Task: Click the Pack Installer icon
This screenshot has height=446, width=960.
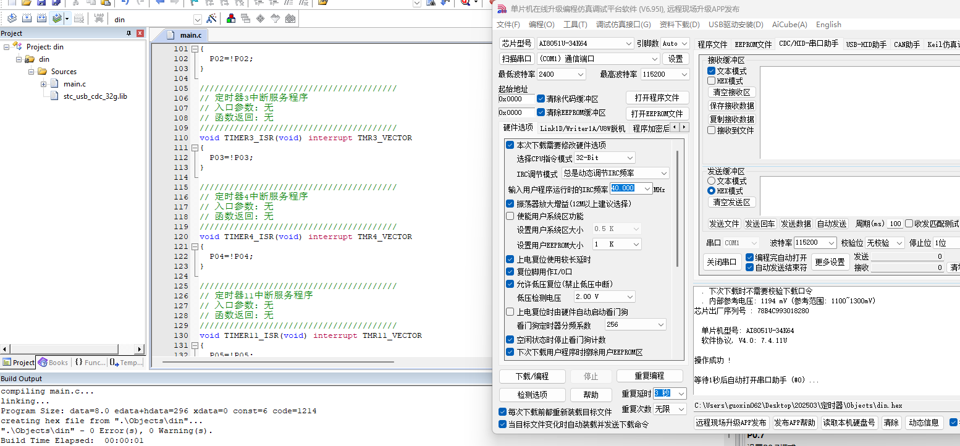Action: (290, 19)
